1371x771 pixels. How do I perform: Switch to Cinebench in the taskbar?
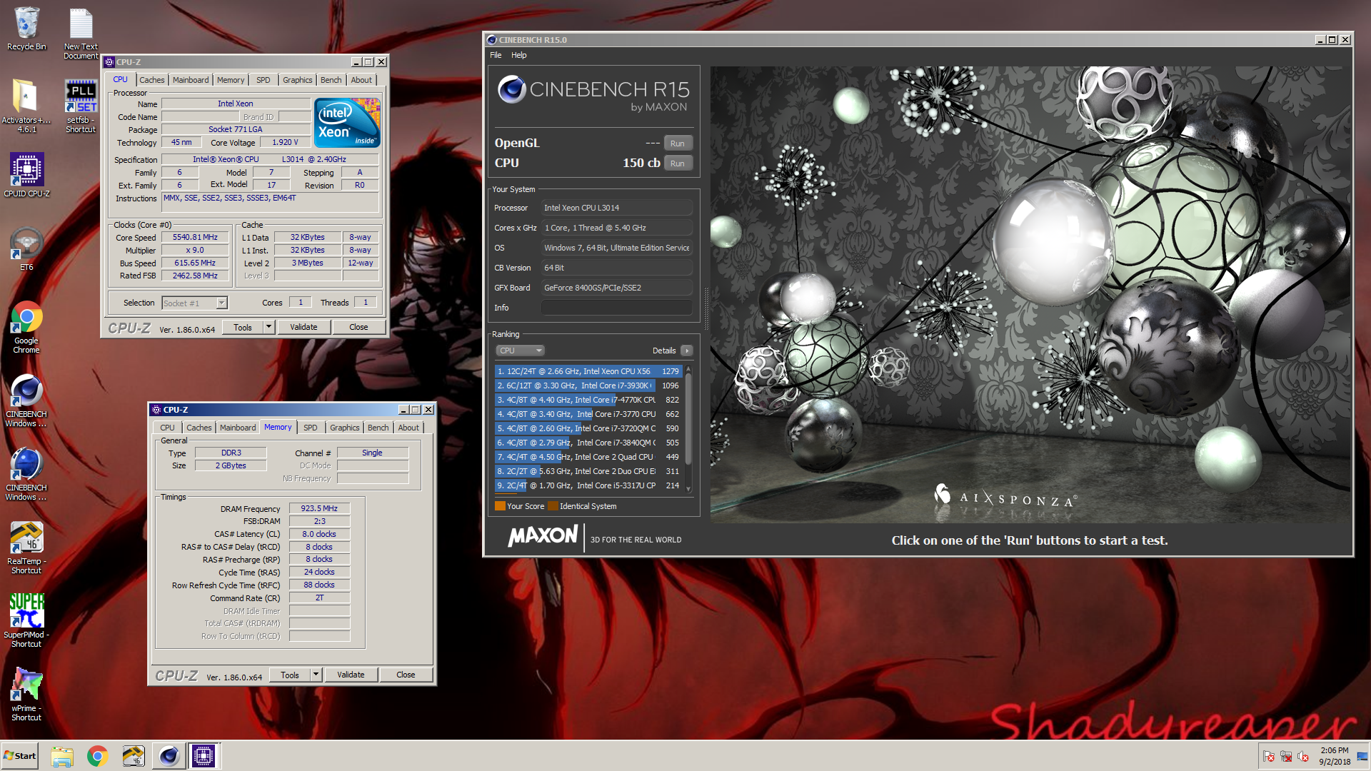tap(169, 756)
